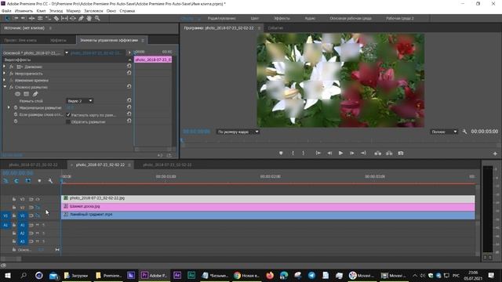Reset the Motion (Движение) effect
Image resolution: width=502 pixels, height=282 pixels.
click(x=129, y=66)
